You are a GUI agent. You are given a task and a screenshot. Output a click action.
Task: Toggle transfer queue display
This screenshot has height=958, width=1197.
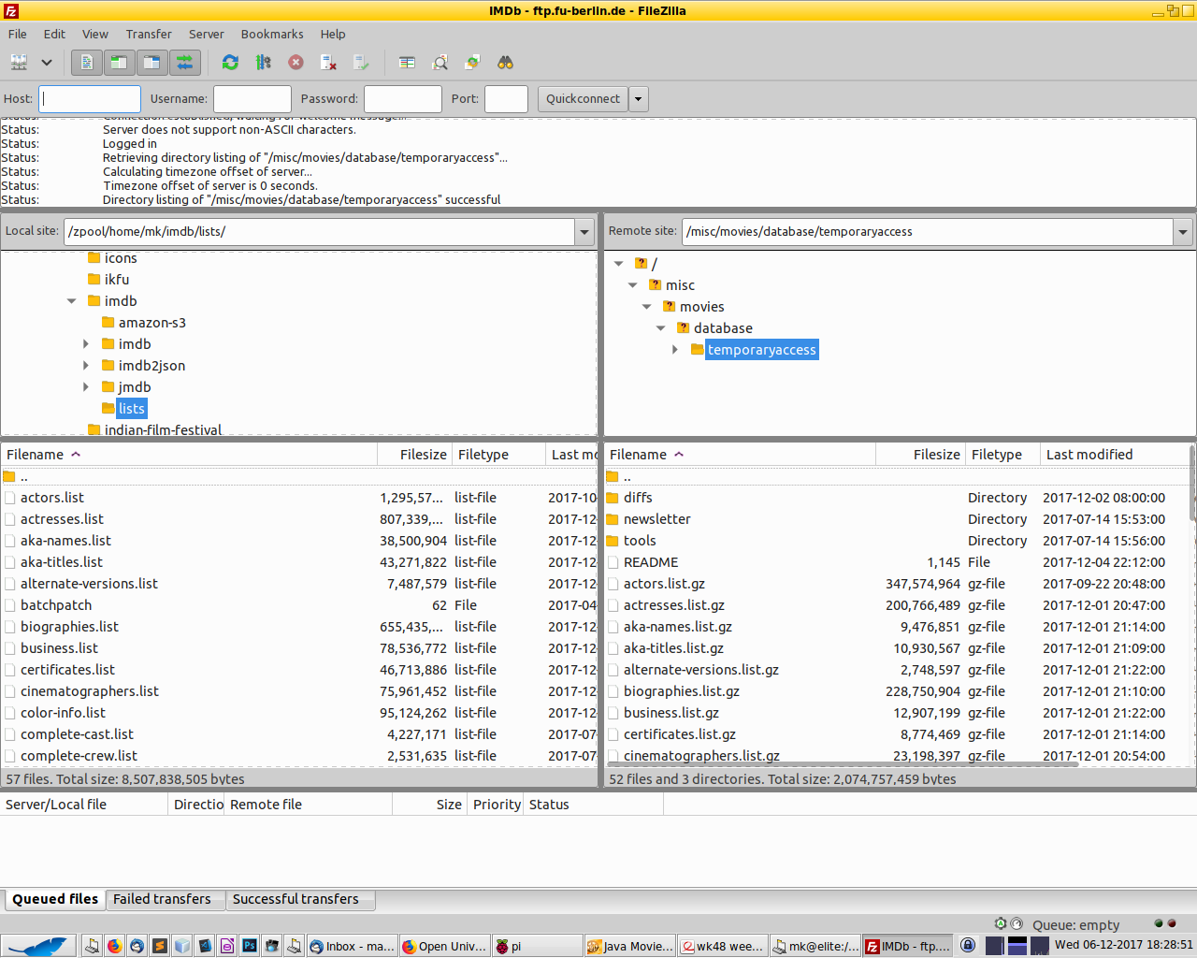(184, 63)
